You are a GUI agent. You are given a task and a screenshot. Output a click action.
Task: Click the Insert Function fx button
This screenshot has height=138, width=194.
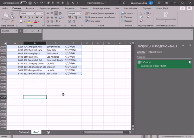(38, 31)
